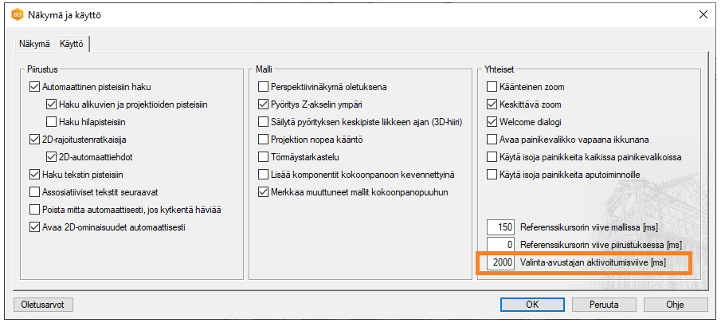Check Perspektiivinäkymä oletuksena

(x=264, y=86)
